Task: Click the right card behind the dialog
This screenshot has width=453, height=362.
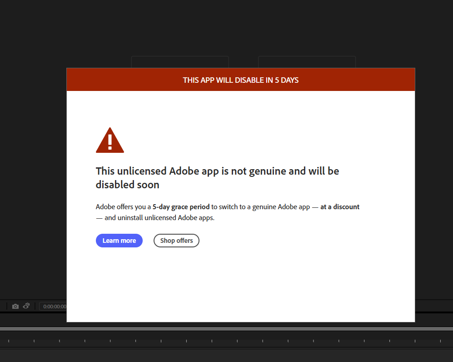Action: tap(307, 62)
